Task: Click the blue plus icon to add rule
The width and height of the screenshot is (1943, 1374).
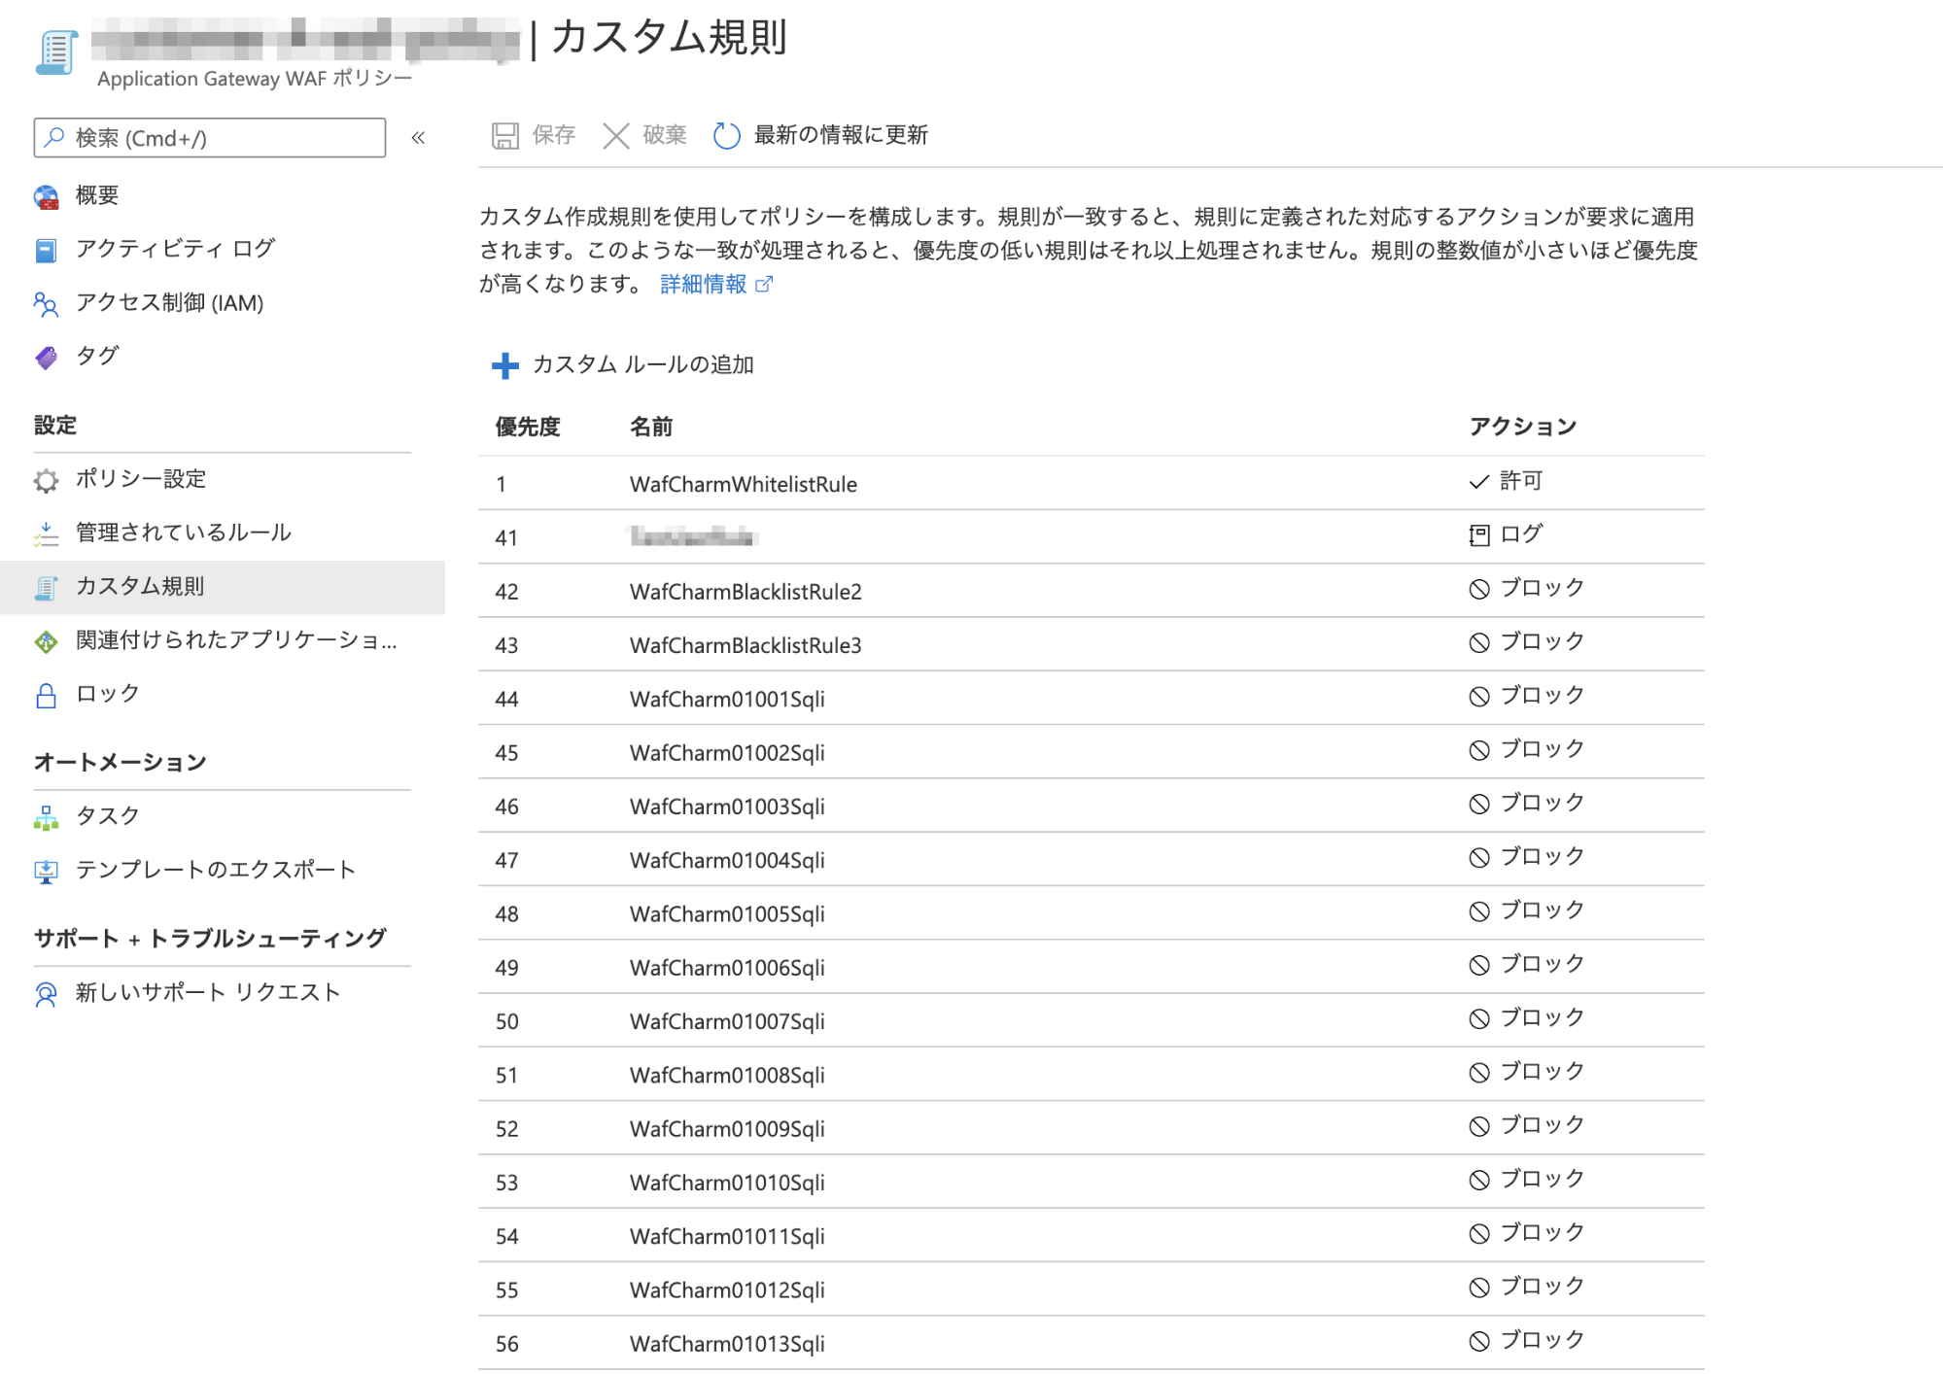Action: (x=504, y=365)
